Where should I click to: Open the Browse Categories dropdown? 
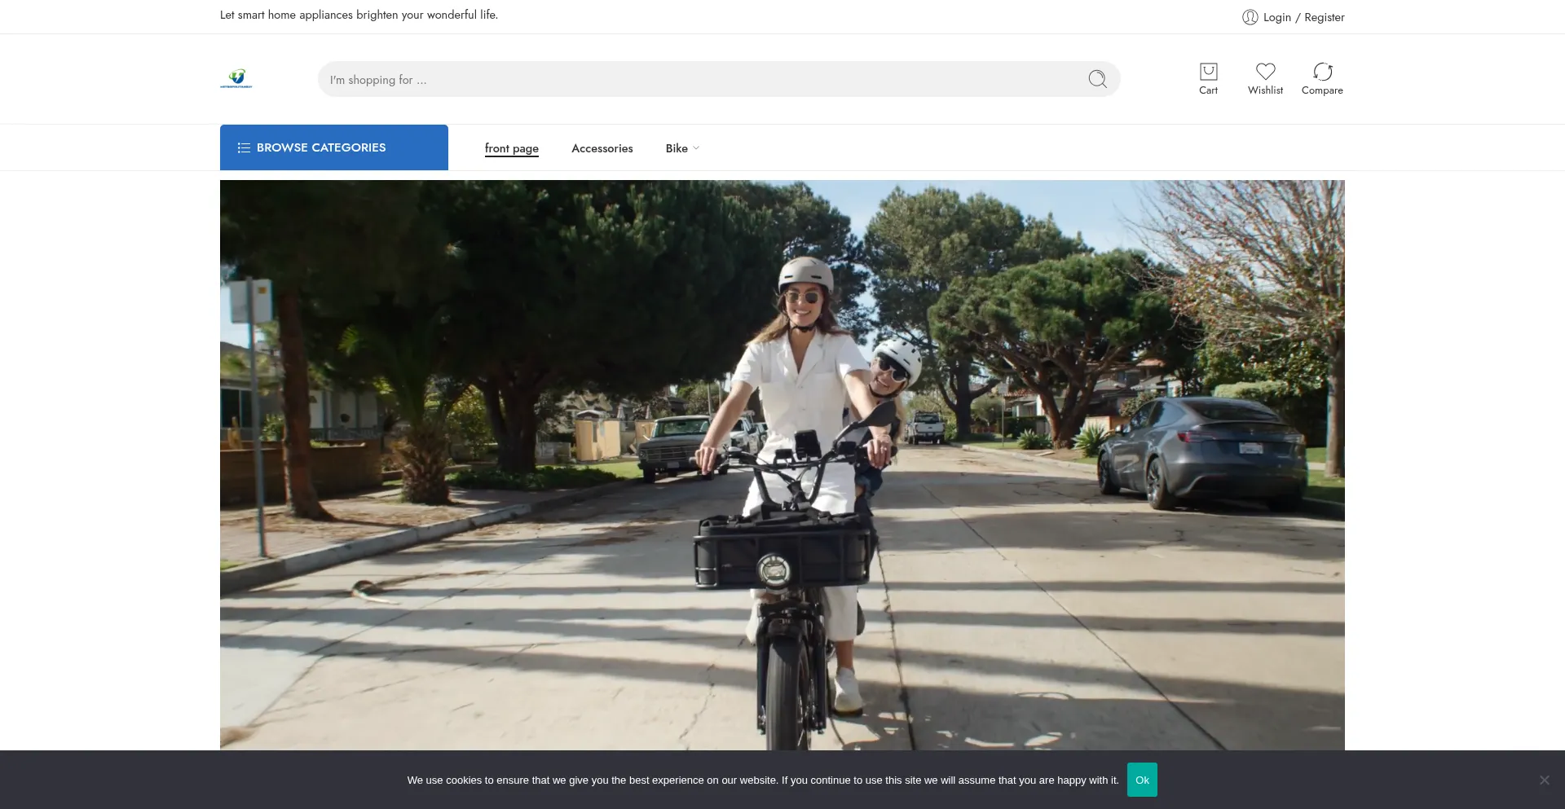pyautogui.click(x=334, y=147)
